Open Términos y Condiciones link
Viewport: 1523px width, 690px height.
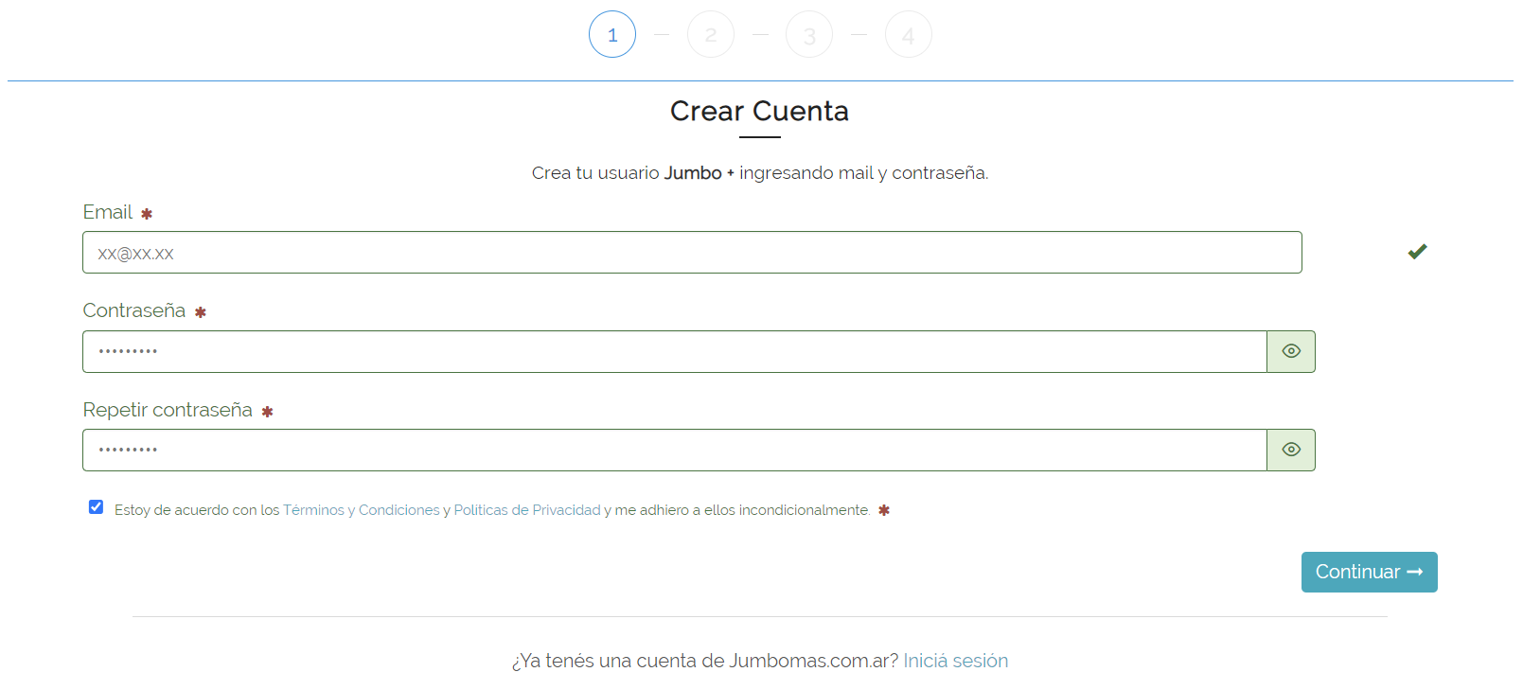point(362,510)
